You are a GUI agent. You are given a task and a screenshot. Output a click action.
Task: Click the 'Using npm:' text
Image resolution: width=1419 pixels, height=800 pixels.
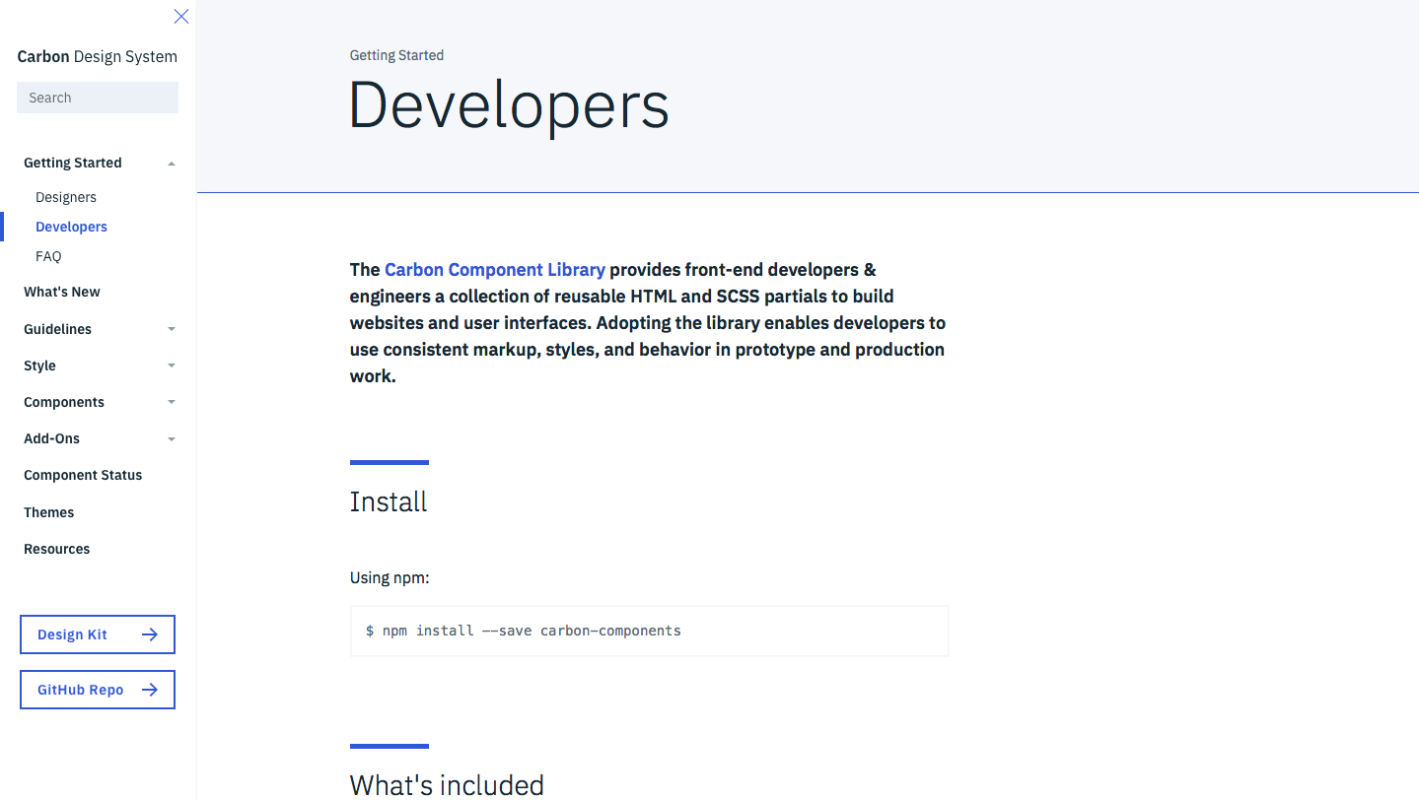click(390, 577)
